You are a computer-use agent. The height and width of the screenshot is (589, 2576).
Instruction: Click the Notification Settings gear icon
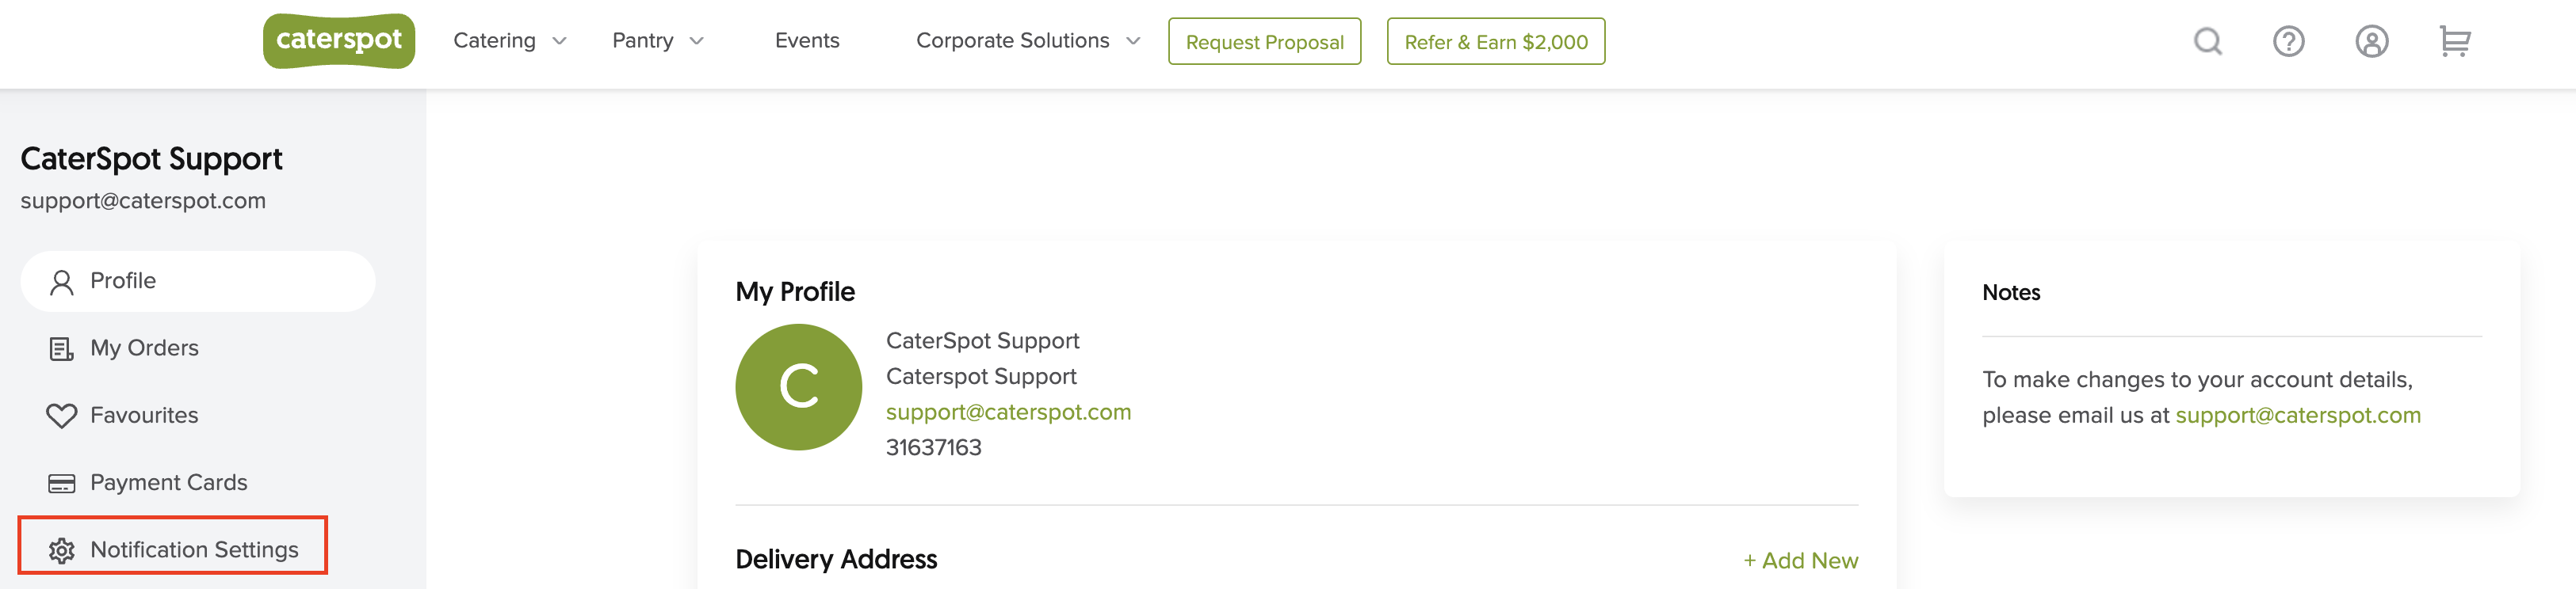point(62,550)
